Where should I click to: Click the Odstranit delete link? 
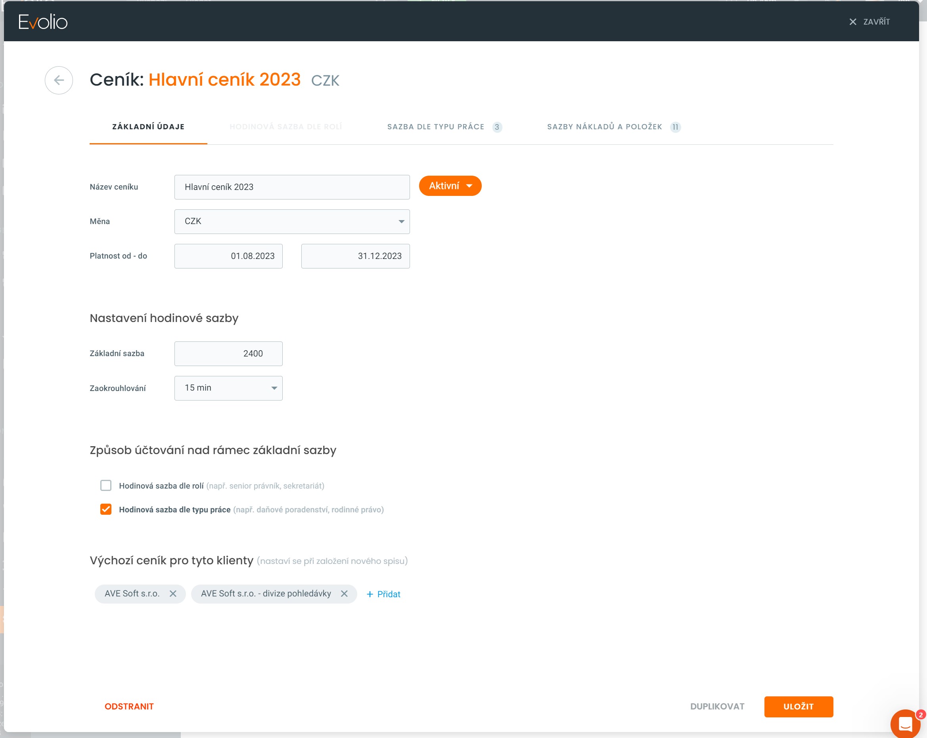coord(129,706)
